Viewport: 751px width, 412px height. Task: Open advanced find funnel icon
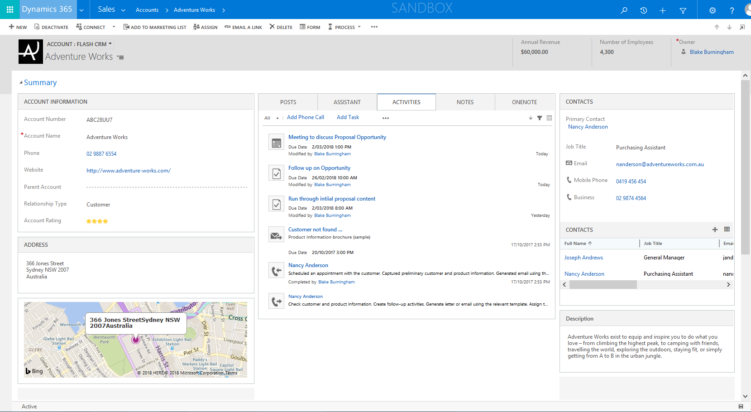683,10
